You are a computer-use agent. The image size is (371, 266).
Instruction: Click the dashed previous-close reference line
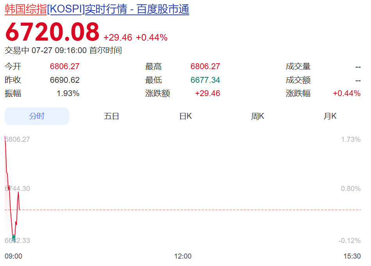183,210
